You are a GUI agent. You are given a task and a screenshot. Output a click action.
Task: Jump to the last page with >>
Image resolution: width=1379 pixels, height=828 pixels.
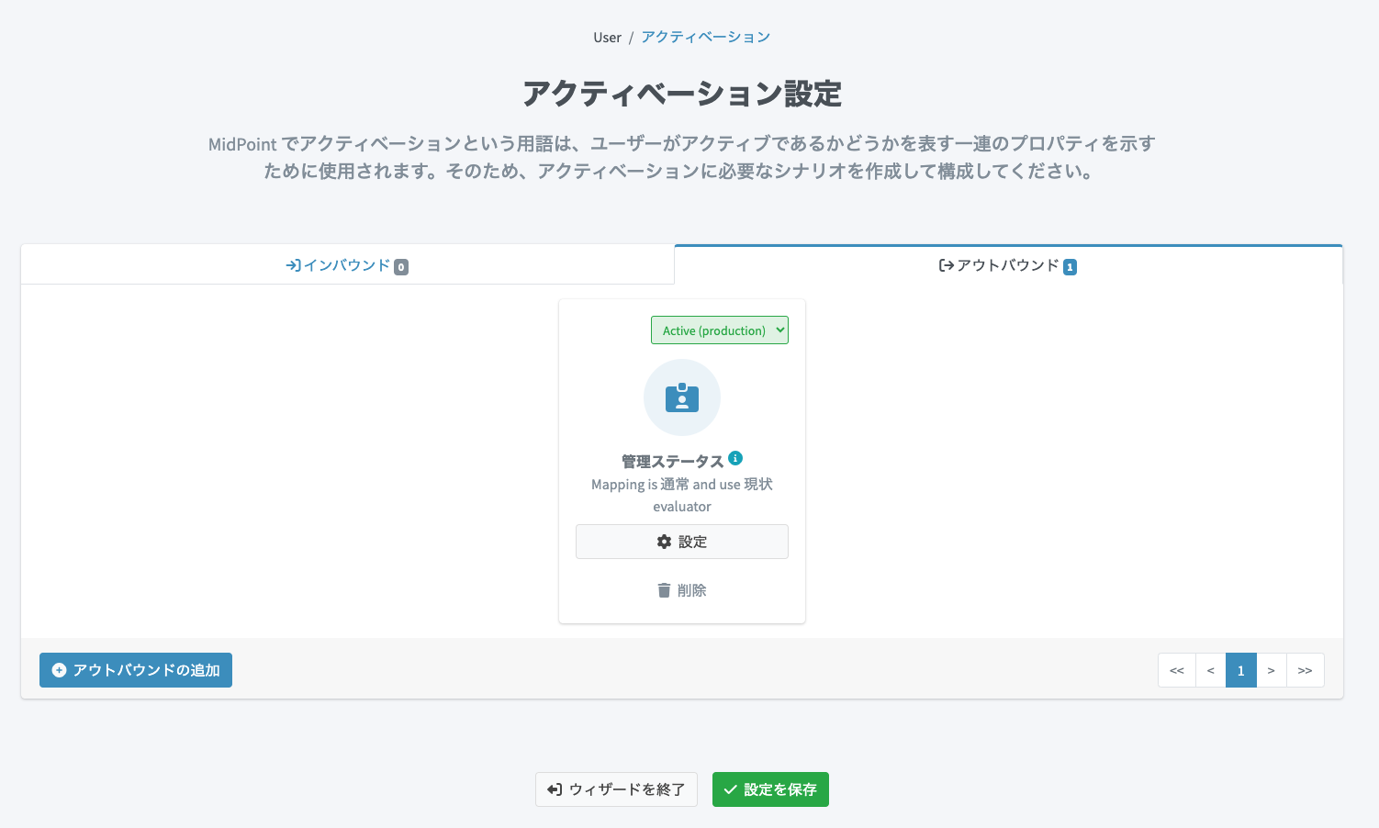1306,670
